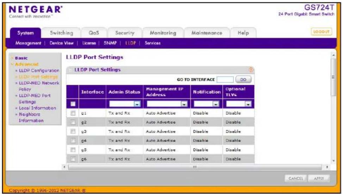Click the scroll left arrow
Screen dimensions: 342x194
tap(64, 167)
